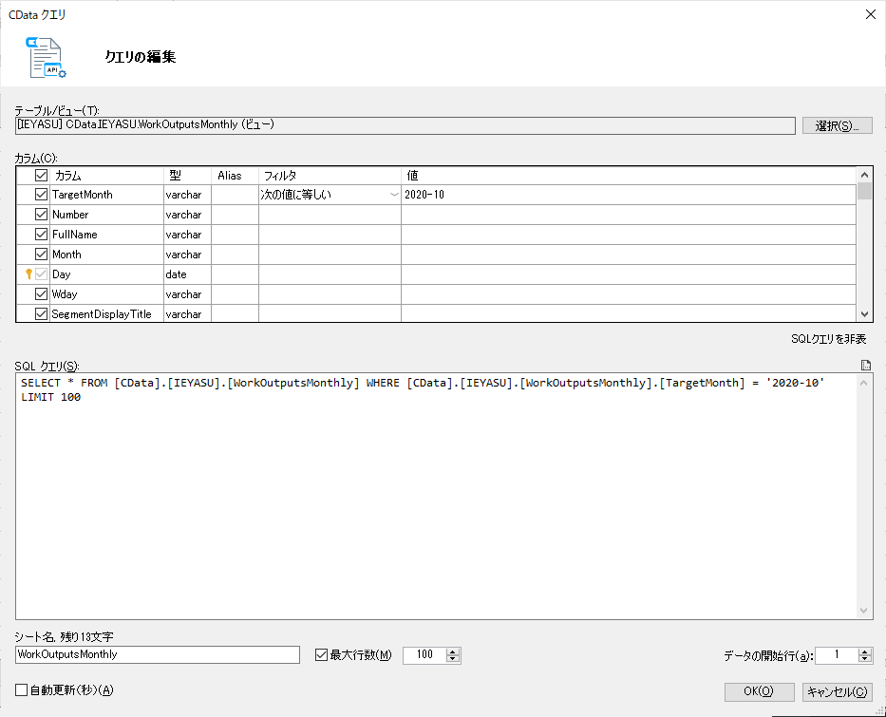The height and width of the screenshot is (717, 886).
Task: Click the フィルタ column header
Action: point(330,176)
